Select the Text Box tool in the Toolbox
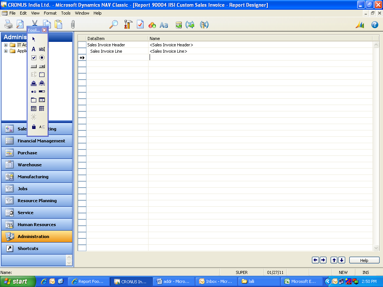383x287 pixels. click(x=42, y=49)
